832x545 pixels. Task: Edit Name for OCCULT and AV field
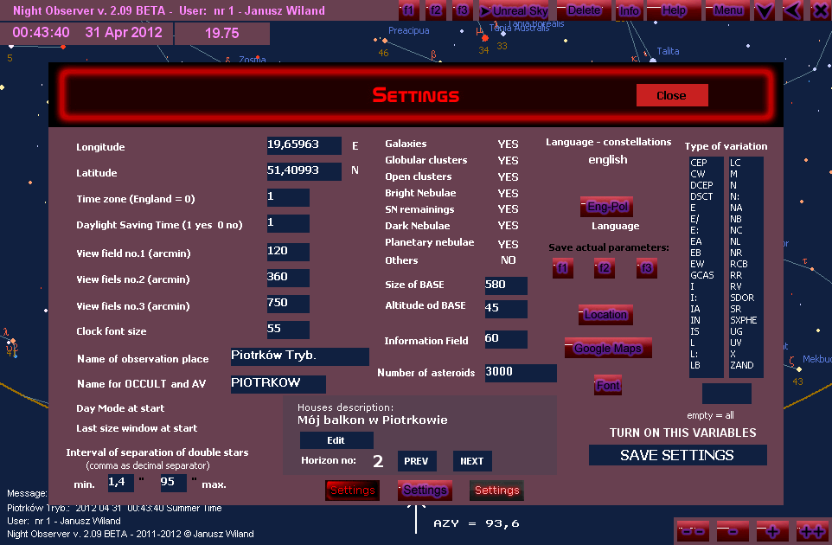(x=278, y=384)
